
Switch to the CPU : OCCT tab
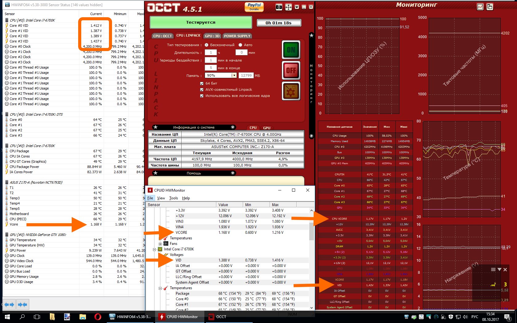tap(162, 36)
